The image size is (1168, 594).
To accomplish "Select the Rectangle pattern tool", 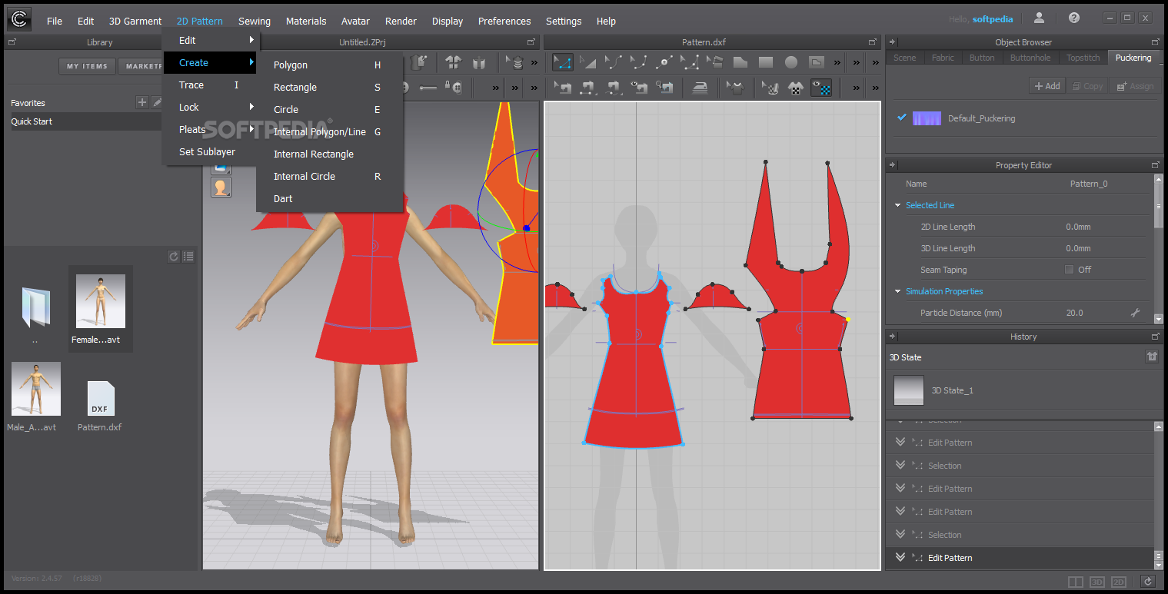I will point(766,62).
